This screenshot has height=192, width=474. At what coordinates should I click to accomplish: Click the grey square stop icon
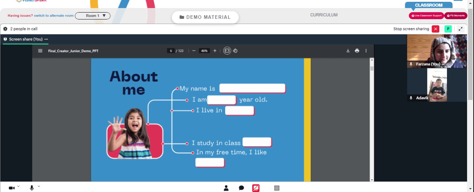pos(277,188)
